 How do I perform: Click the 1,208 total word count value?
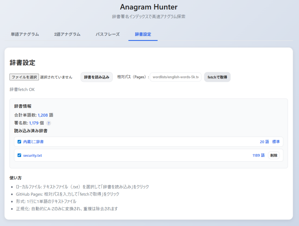pyautogui.click(x=43, y=115)
